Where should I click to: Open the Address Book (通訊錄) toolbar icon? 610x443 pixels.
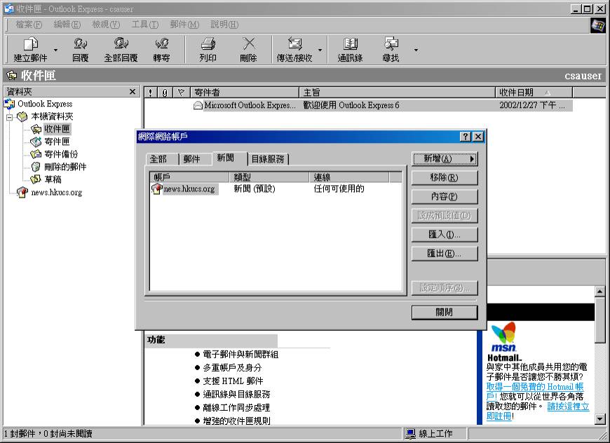tap(350, 43)
